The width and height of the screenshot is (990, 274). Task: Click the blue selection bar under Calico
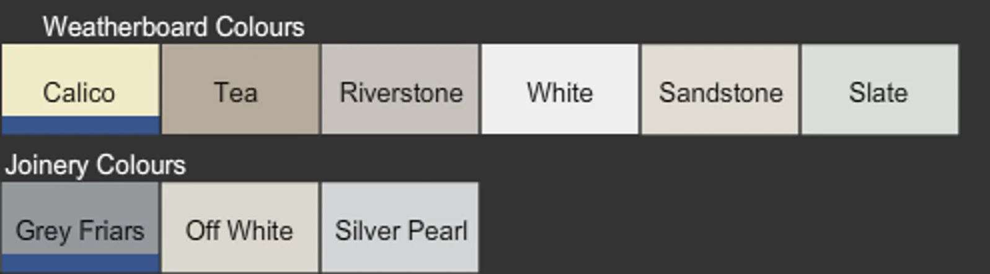pyautogui.click(x=80, y=126)
